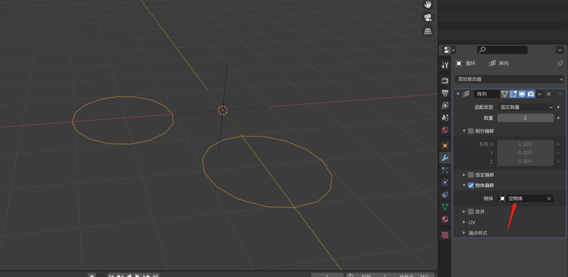The height and width of the screenshot is (277, 568).
Task: Toggle modifier display in viewport
Action: [x=522, y=94]
